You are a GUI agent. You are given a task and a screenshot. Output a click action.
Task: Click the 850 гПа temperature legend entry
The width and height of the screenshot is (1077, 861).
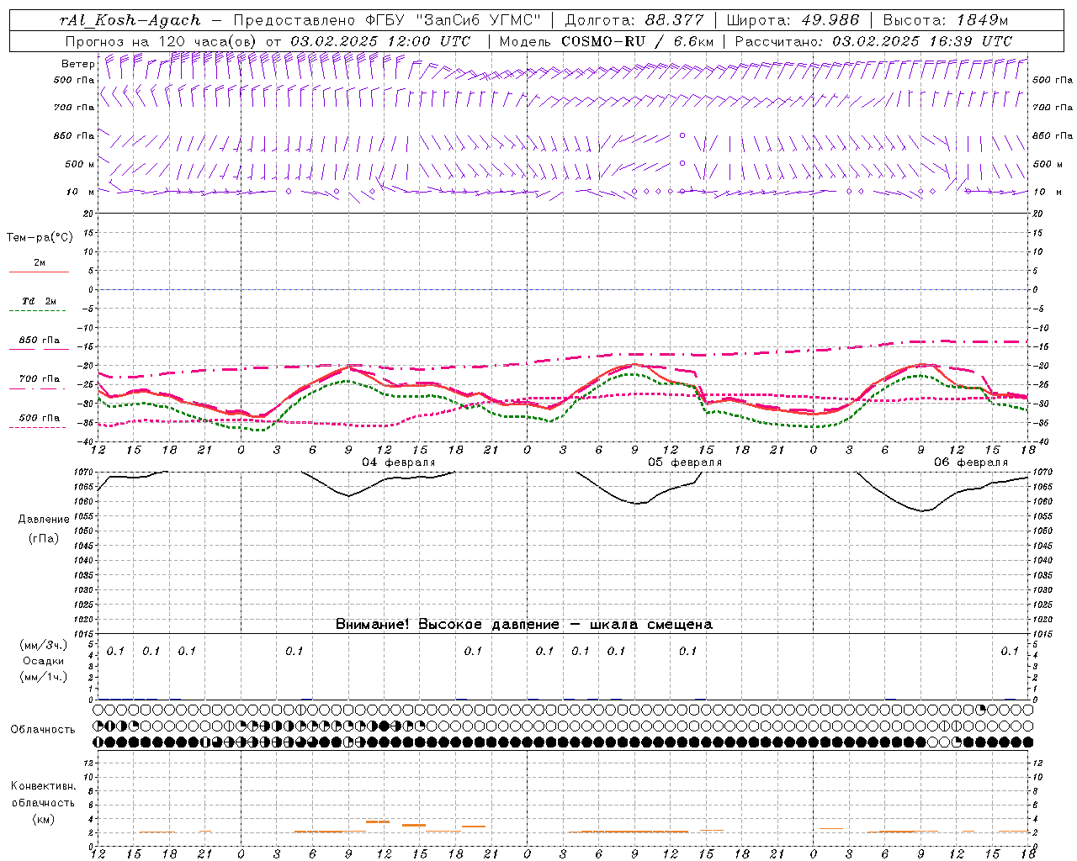[x=40, y=341]
